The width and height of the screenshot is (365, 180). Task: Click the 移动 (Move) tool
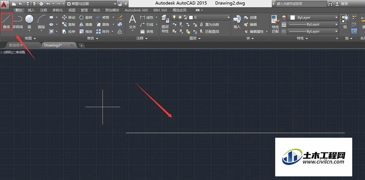(69, 17)
